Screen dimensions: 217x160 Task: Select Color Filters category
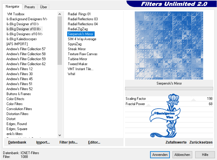click(x=14, y=104)
